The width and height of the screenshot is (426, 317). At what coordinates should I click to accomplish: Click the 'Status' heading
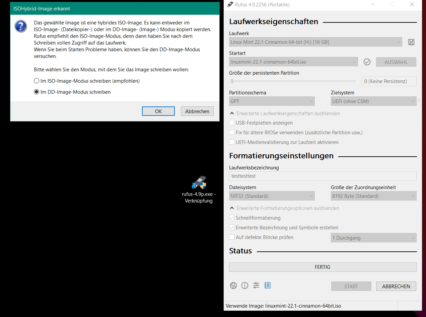240,251
